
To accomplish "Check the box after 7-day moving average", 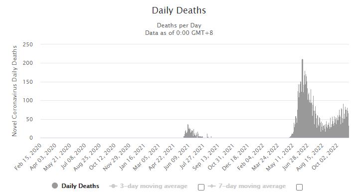I will pyautogui.click(x=300, y=188).
